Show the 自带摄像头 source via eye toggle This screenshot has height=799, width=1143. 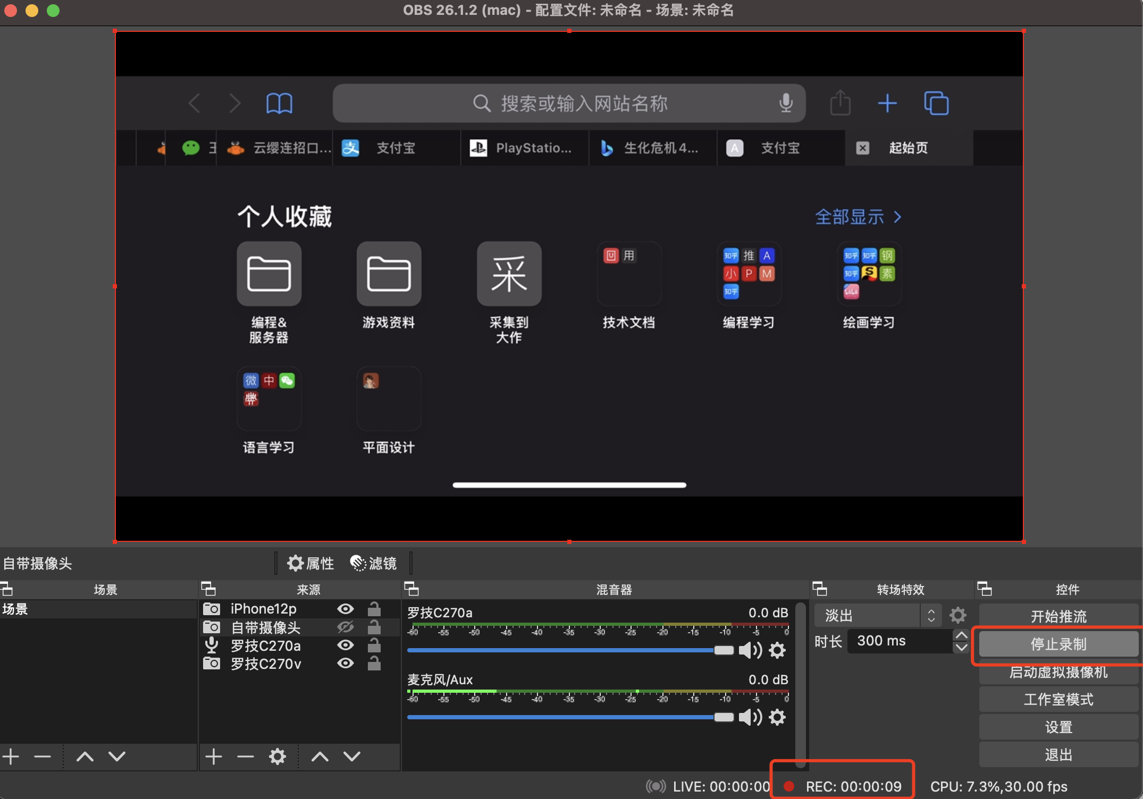click(x=346, y=627)
